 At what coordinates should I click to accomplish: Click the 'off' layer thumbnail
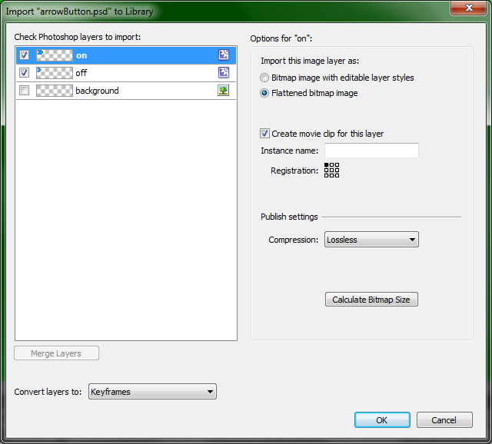click(x=54, y=72)
